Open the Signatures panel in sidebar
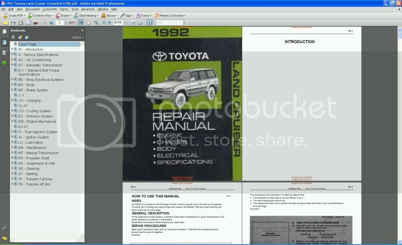 (x=4, y=52)
